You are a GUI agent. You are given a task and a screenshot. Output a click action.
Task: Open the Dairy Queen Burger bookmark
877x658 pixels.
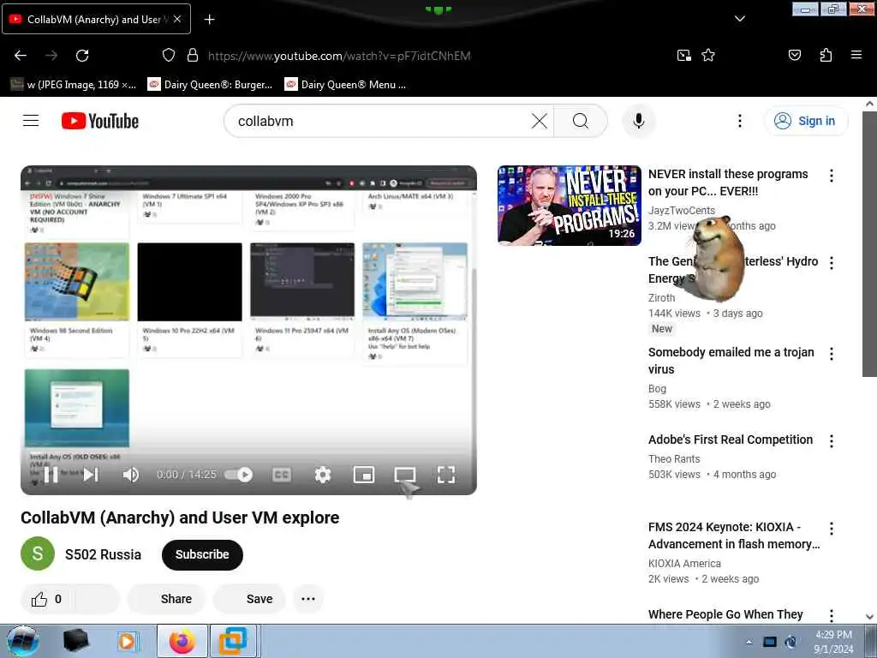pyautogui.click(x=211, y=85)
